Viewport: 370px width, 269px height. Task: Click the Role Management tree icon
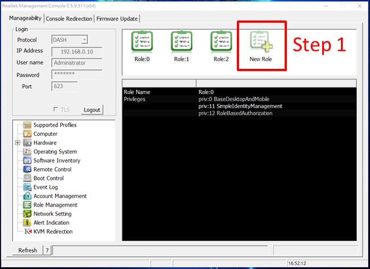(27, 205)
